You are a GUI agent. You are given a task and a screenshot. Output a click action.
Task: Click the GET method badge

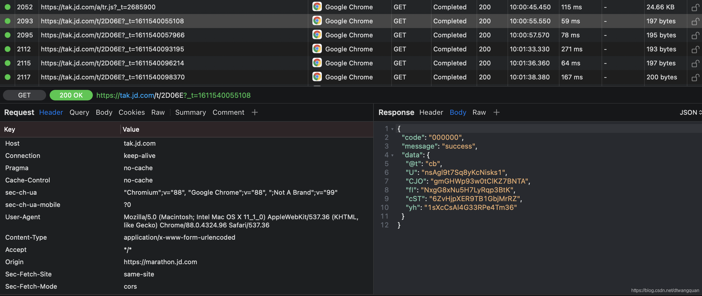pos(25,95)
